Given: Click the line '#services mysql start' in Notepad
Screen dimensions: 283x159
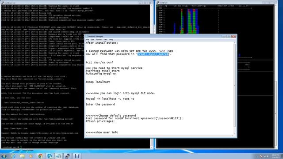Looking at the screenshot, I should pos(103,71).
